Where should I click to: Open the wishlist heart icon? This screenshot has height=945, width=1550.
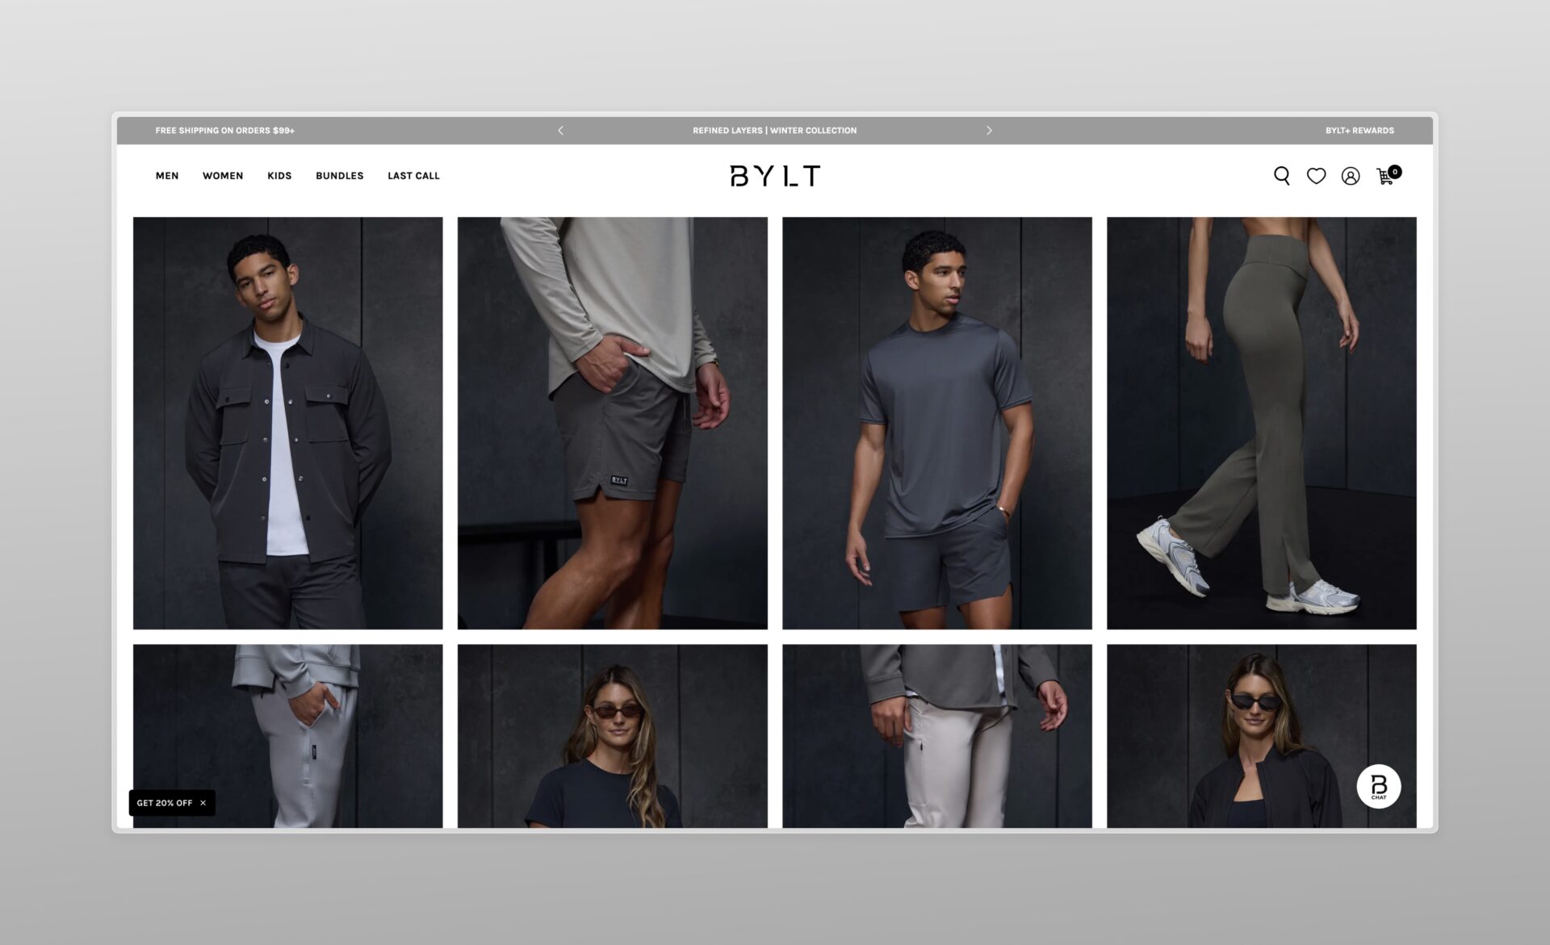coord(1316,176)
